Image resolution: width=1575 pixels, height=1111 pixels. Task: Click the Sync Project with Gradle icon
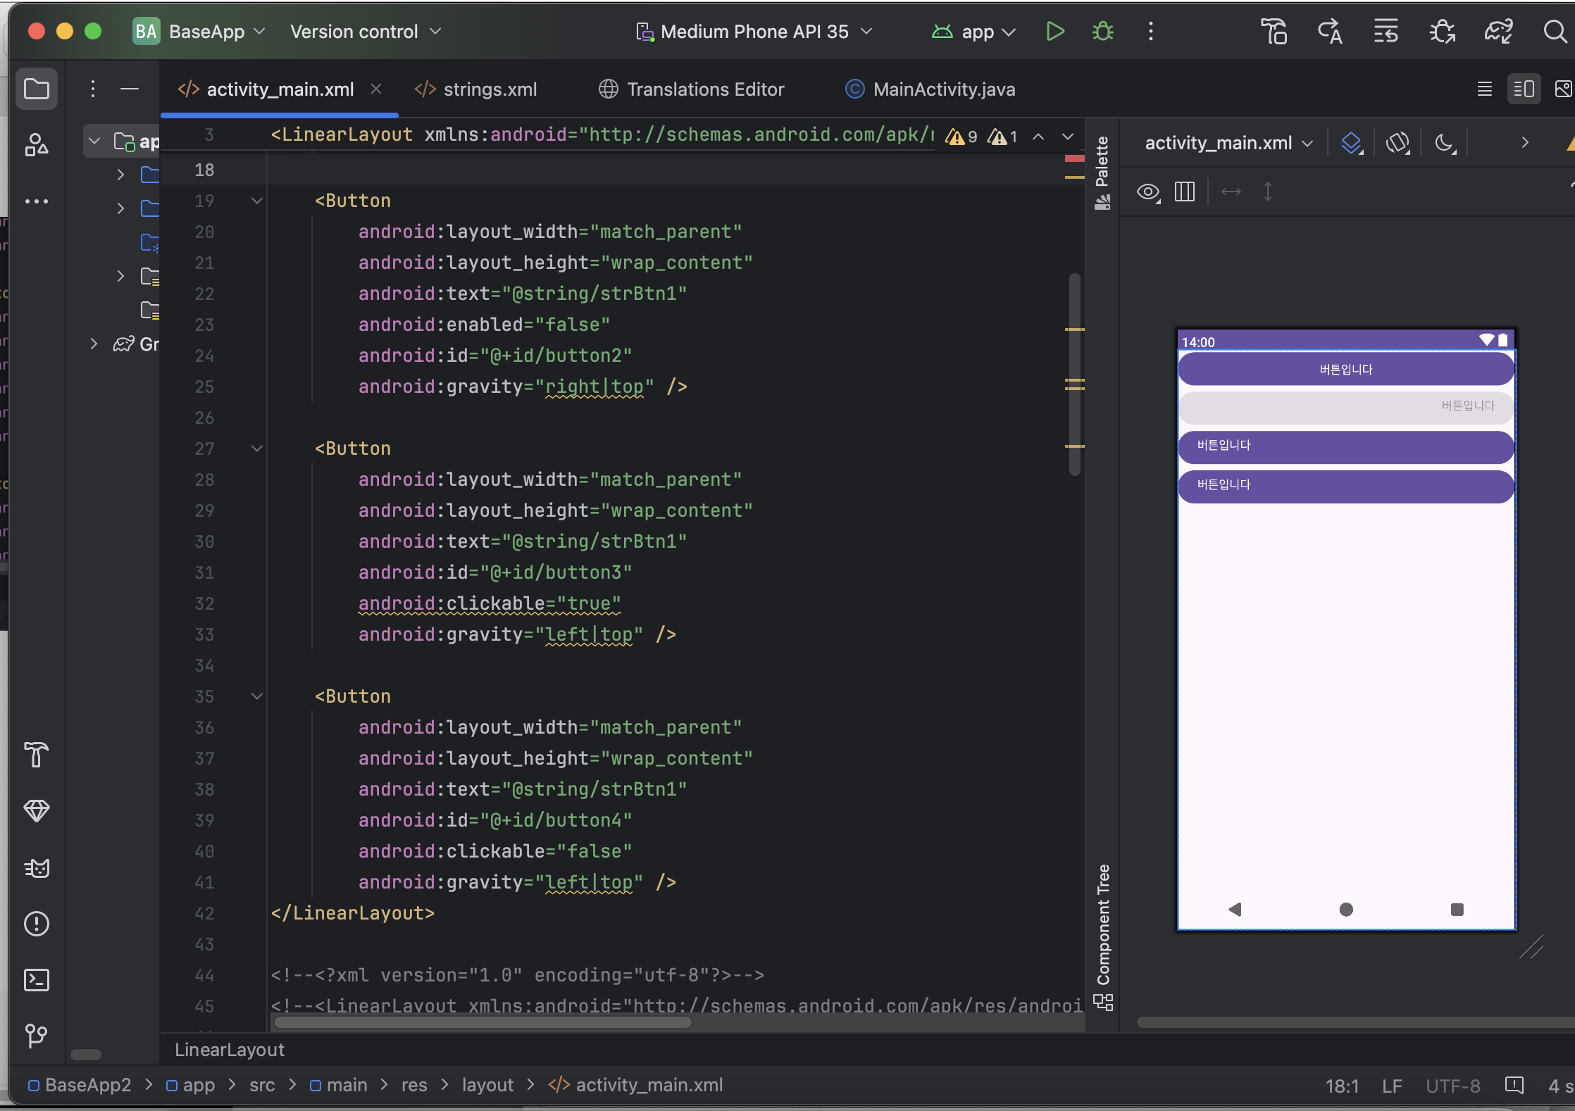(x=1498, y=32)
